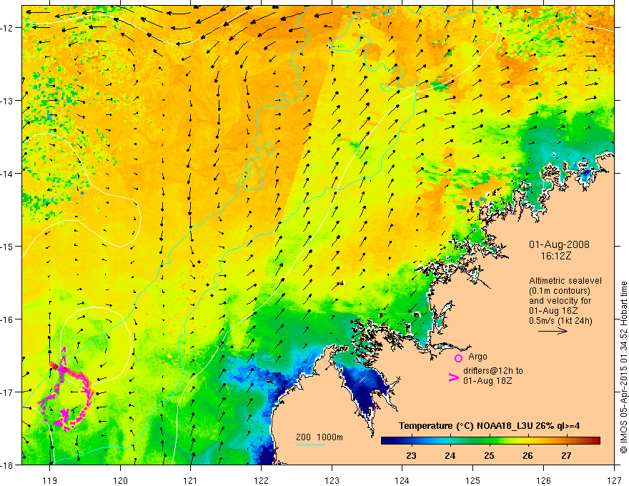This screenshot has height=486, width=629.
Task: Click colorbar label 24
Action: click(x=450, y=455)
